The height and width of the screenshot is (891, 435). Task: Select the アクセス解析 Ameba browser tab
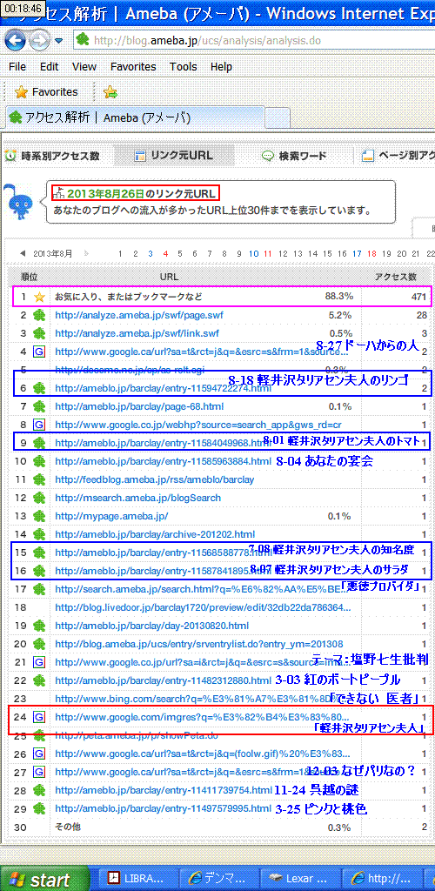pyautogui.click(x=133, y=117)
